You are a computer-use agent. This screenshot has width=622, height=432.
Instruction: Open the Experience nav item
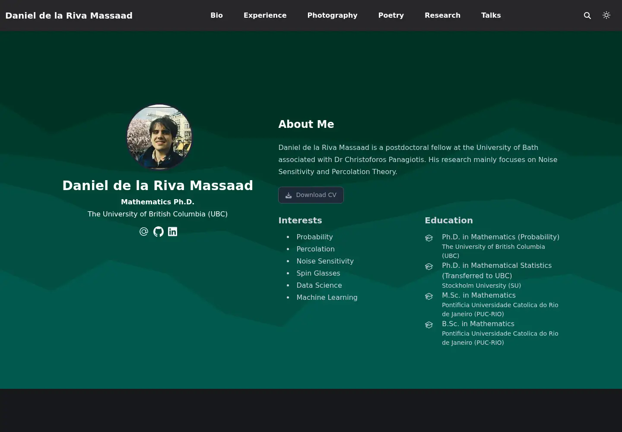(265, 16)
